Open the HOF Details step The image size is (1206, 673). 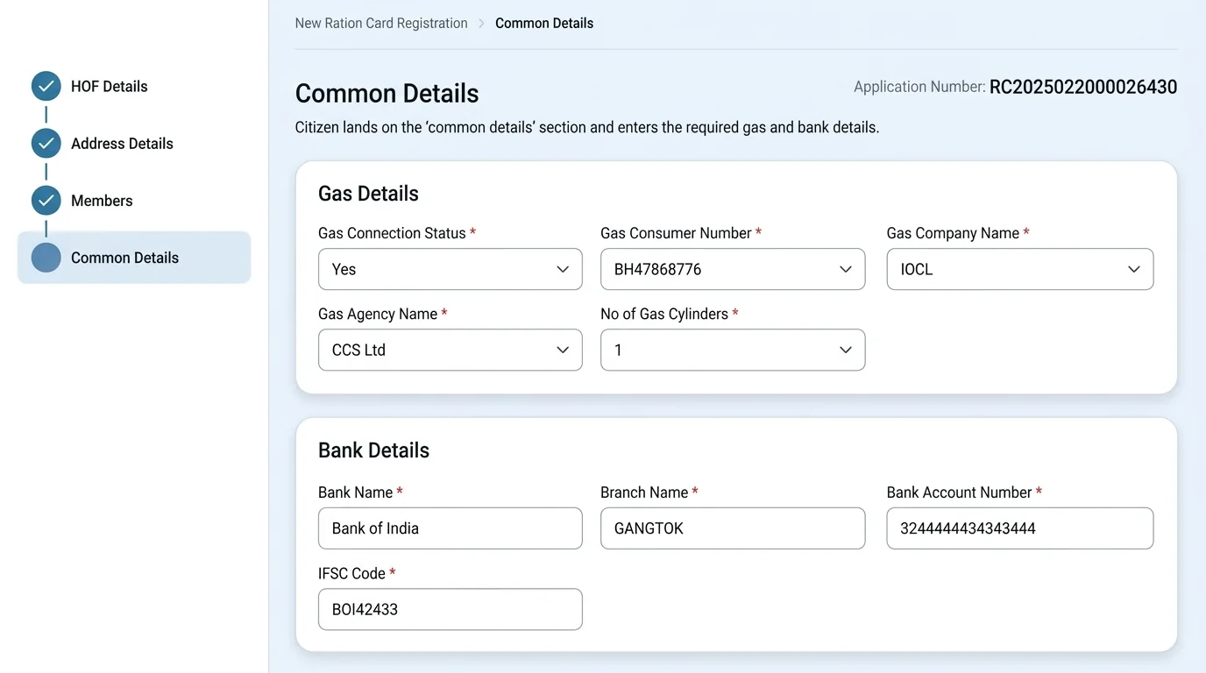pos(110,87)
